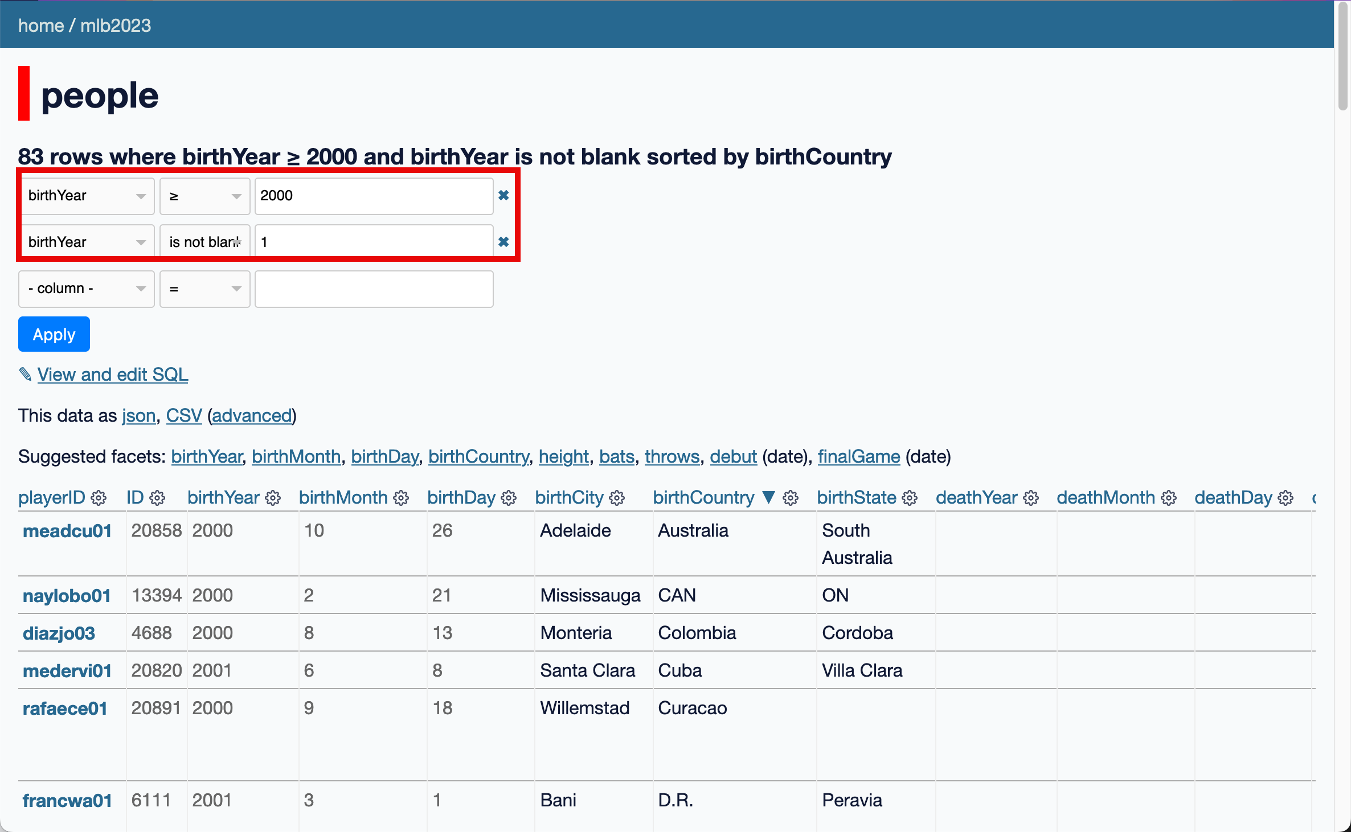Navigate to mlb2023 database breadcrumb

coord(116,26)
